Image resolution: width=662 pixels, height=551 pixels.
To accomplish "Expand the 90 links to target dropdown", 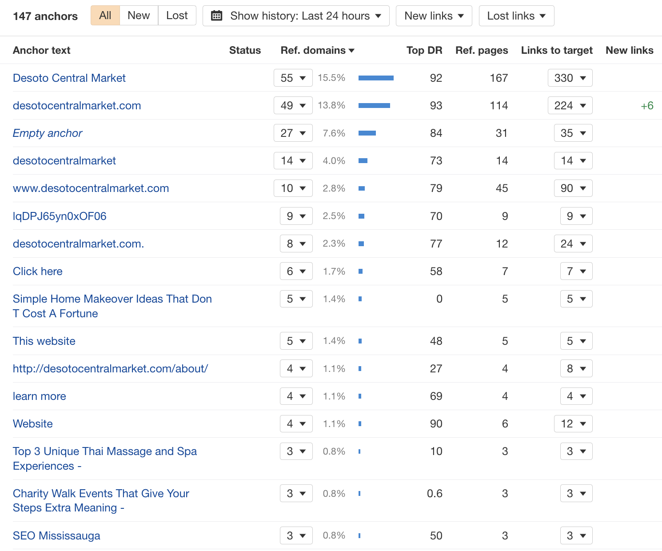I will pos(573,188).
